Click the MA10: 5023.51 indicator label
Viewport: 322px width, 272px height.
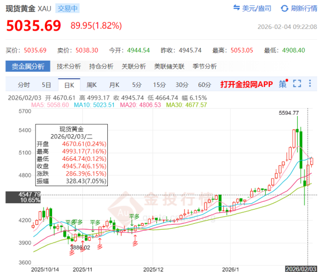click(94, 105)
